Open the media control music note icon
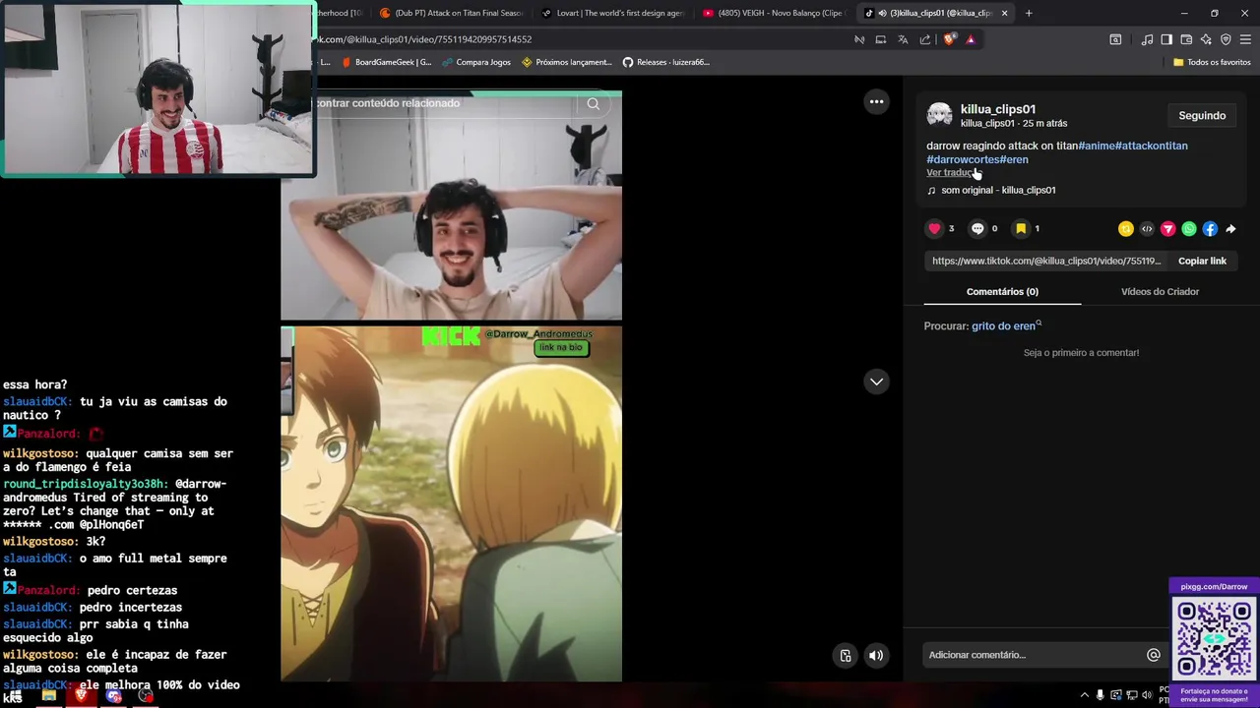Image resolution: width=1260 pixels, height=708 pixels. (x=1147, y=39)
